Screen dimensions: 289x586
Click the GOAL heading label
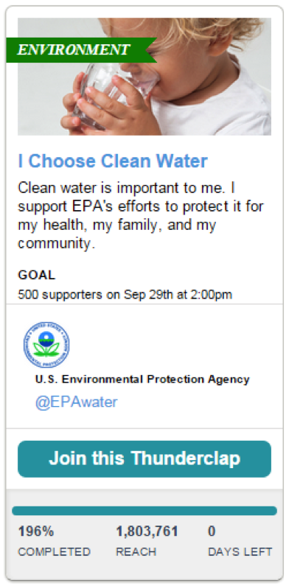click(36, 275)
